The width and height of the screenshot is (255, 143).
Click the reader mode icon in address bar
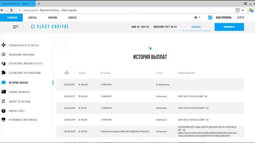point(237,10)
